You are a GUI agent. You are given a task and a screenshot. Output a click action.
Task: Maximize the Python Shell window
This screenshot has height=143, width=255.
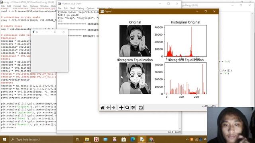point(169,4)
